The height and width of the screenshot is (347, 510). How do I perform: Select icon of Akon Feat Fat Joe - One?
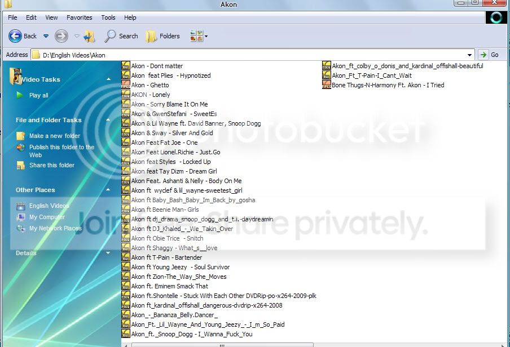tap(126, 143)
